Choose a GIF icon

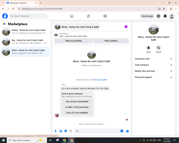[71, 131]
